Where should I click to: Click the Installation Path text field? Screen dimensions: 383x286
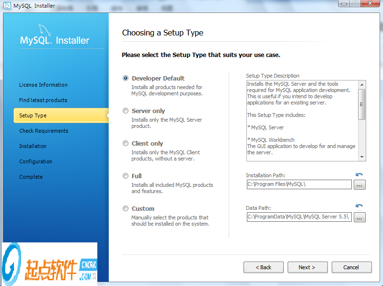[299, 184]
